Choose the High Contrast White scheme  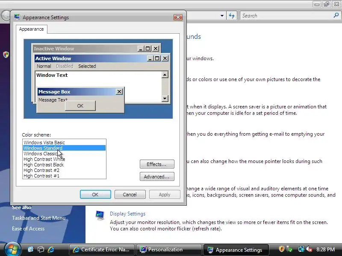click(x=65, y=159)
